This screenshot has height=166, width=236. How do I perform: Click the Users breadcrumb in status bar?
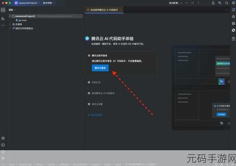[x=12, y=164]
